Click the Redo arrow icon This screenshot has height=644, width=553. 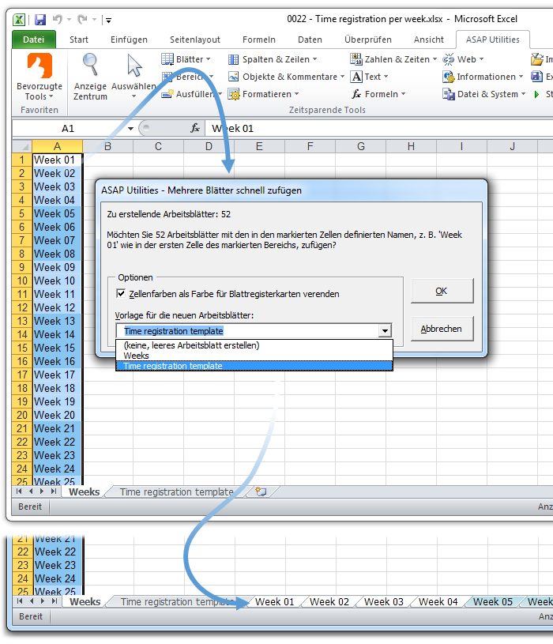point(82,19)
